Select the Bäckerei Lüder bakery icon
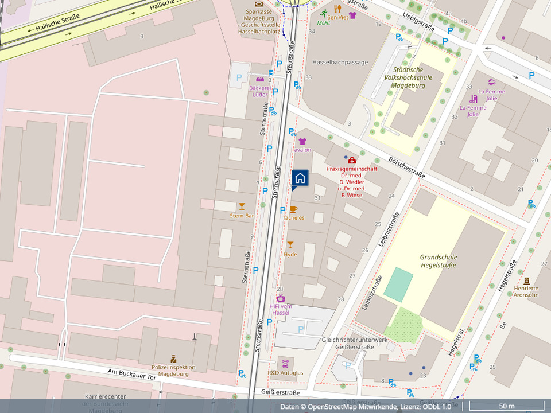 click(x=260, y=80)
